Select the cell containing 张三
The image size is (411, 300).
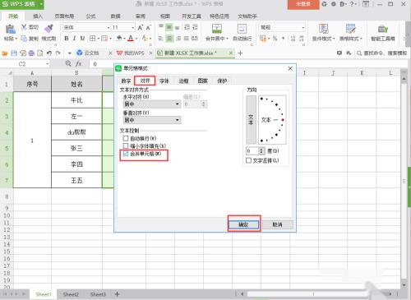76,148
